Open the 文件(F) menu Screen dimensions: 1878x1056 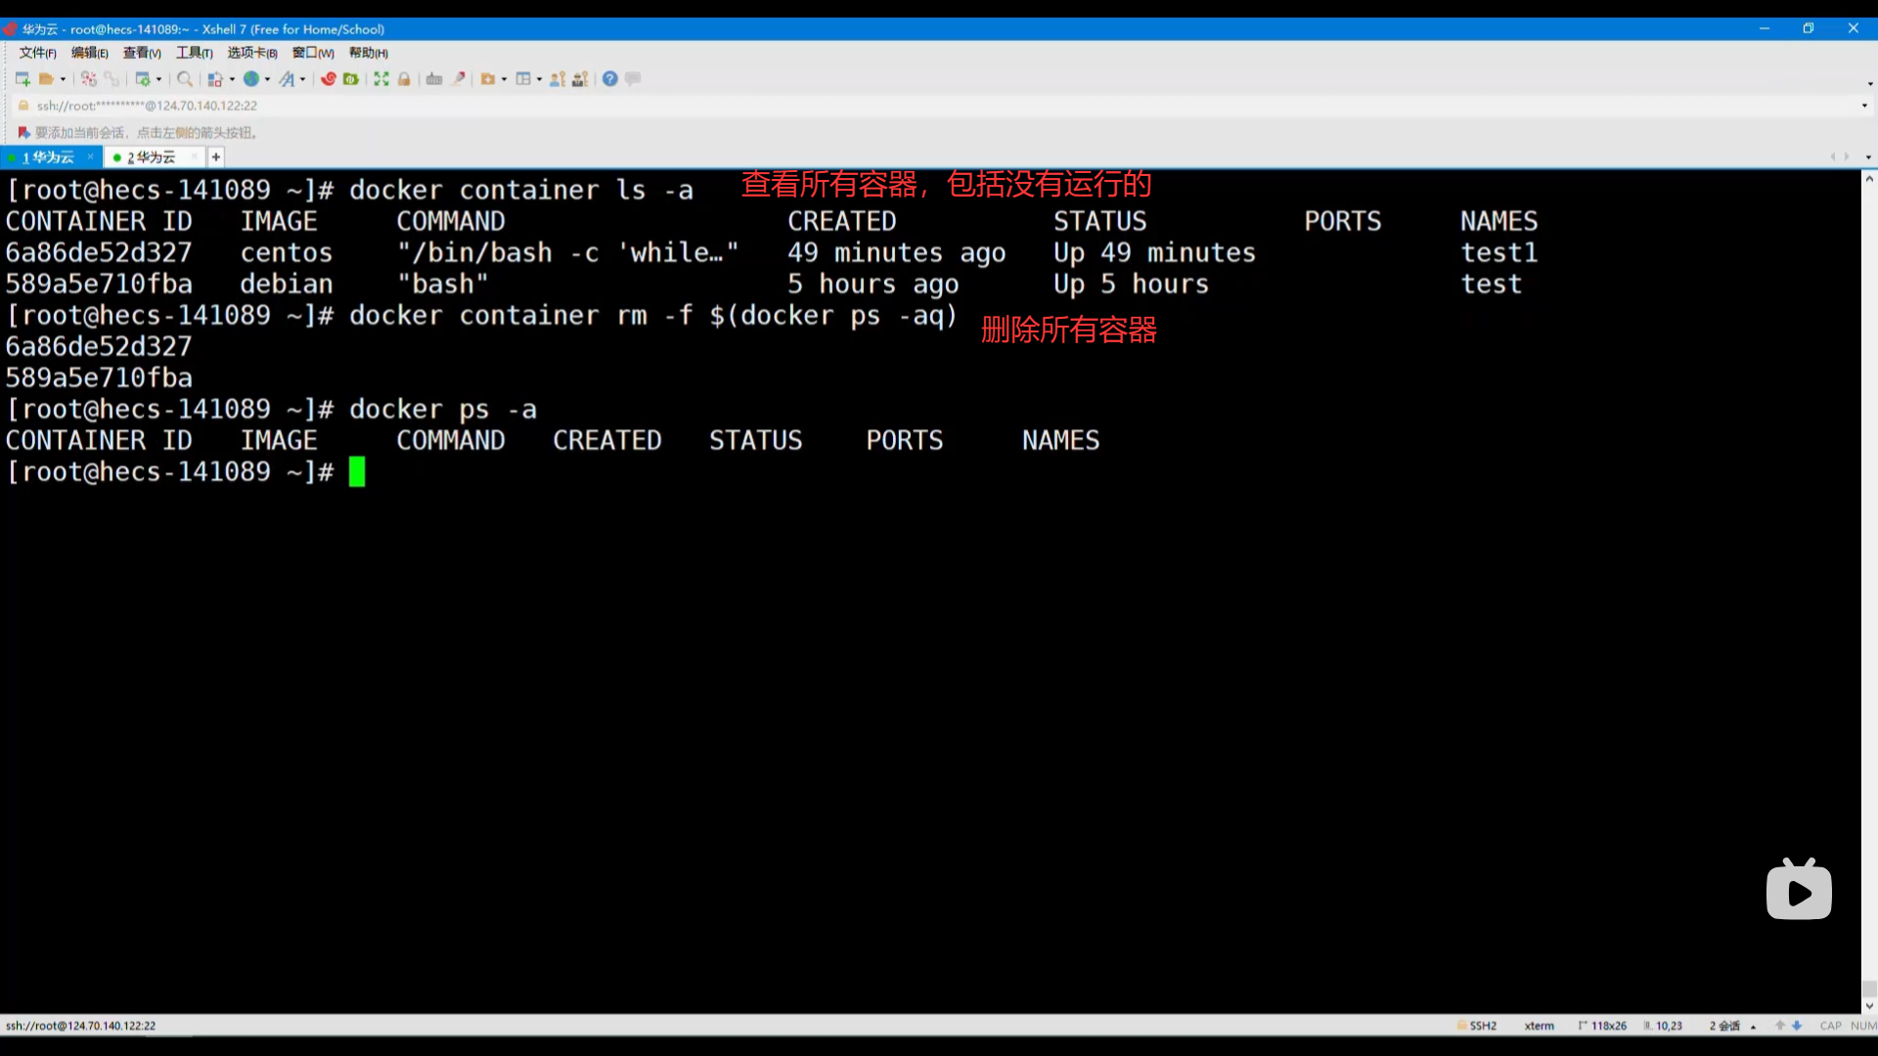(37, 53)
